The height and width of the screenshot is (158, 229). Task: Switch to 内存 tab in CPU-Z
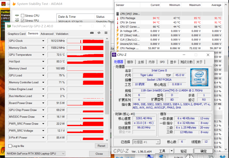pyautogui.click(x=152, y=62)
